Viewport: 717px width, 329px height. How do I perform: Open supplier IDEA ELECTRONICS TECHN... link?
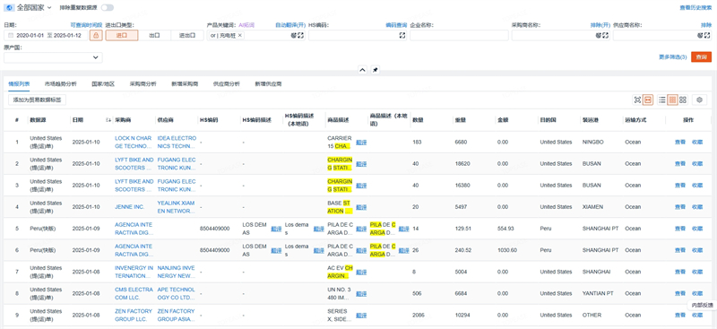(177, 142)
